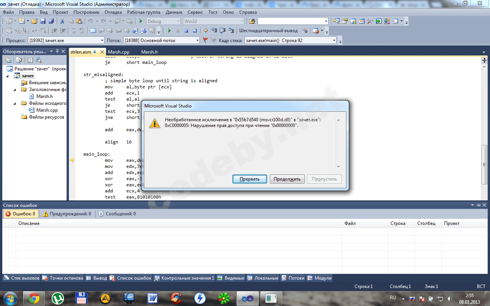Viewport: 490px width, 306px height.
Task: Switch to the Стек вызовов tab
Action: click(21, 278)
